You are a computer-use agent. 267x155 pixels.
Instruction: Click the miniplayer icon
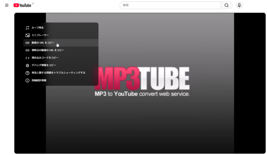[x=27, y=35]
